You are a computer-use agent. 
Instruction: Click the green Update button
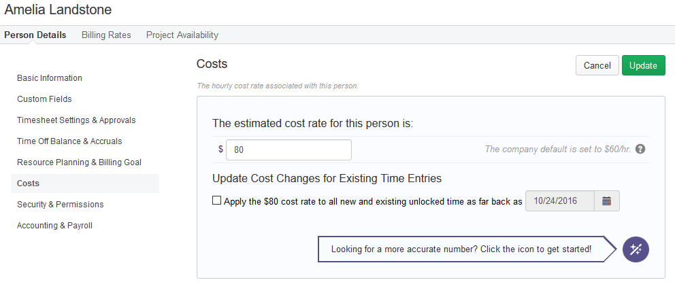point(643,65)
